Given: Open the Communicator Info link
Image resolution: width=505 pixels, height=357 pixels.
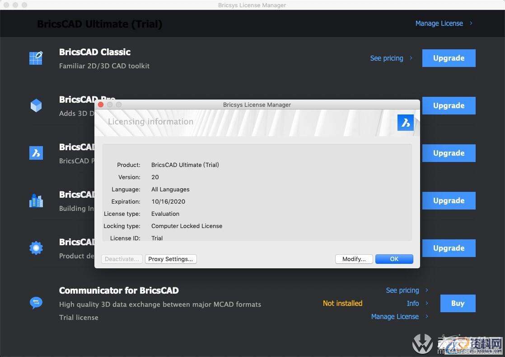Looking at the screenshot, I should tap(413, 303).
